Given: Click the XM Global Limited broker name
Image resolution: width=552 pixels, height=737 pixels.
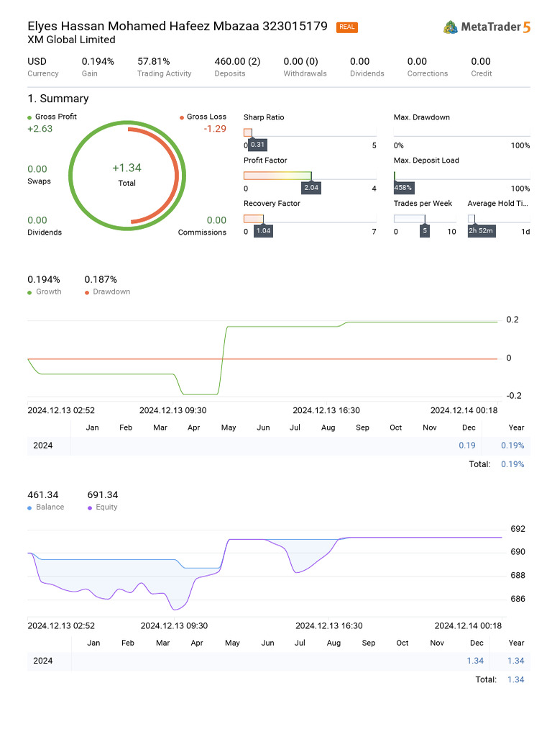Looking at the screenshot, I should [71, 40].
